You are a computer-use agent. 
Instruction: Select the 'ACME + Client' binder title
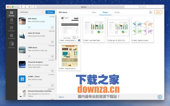(x=34, y=77)
